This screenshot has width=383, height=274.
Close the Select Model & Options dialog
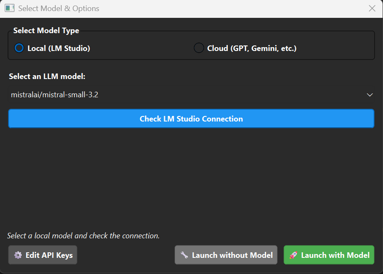point(372,8)
